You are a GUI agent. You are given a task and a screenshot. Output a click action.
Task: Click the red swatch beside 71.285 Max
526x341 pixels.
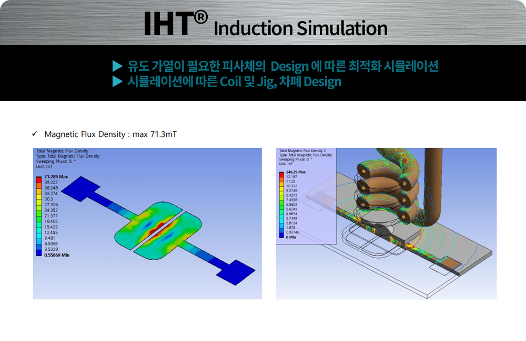click(38, 178)
